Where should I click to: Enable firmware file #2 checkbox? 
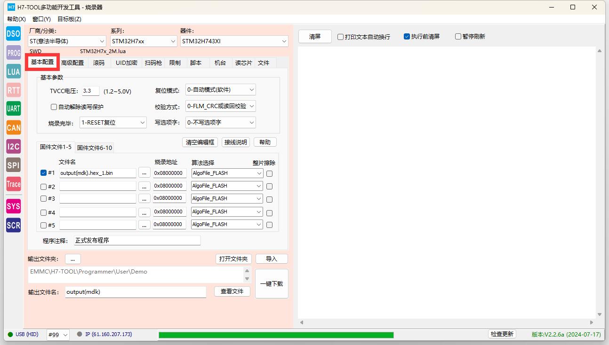(x=44, y=186)
